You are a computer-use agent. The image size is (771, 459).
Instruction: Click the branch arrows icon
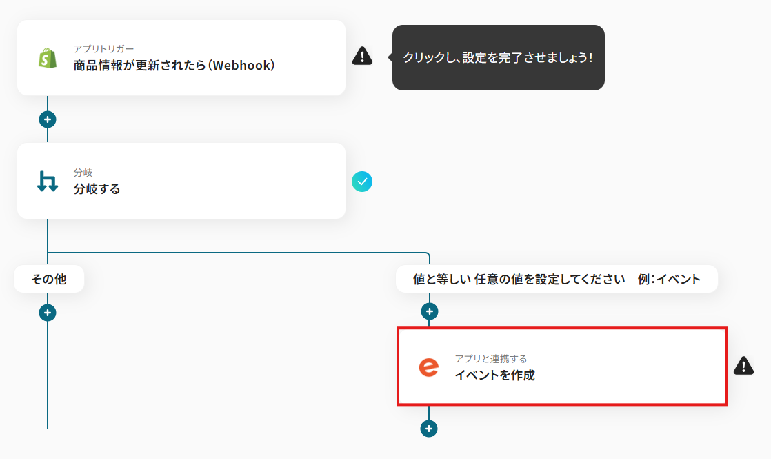(48, 181)
